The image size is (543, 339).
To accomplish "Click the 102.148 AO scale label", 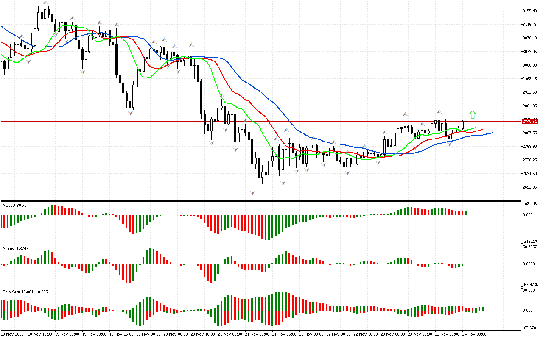I will (x=529, y=204).
